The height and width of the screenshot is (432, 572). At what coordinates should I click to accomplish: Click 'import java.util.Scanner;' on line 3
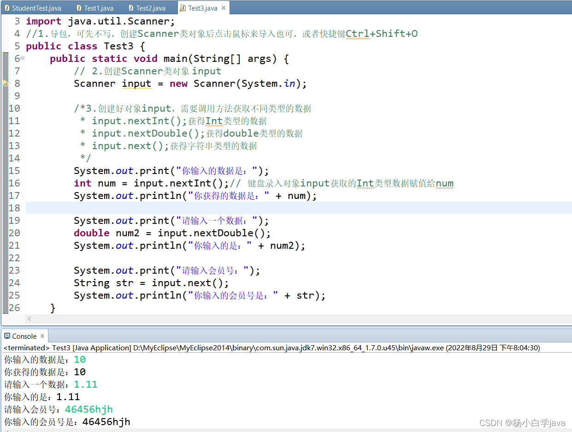(101, 21)
